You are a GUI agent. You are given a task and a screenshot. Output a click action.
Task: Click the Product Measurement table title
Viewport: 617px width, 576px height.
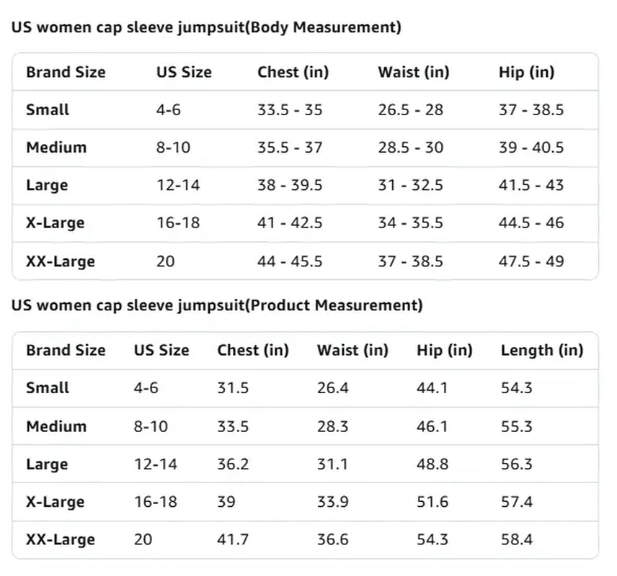[x=217, y=305]
